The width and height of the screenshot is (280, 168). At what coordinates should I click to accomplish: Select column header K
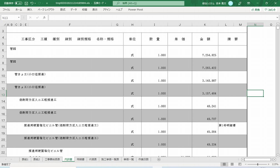205,25
